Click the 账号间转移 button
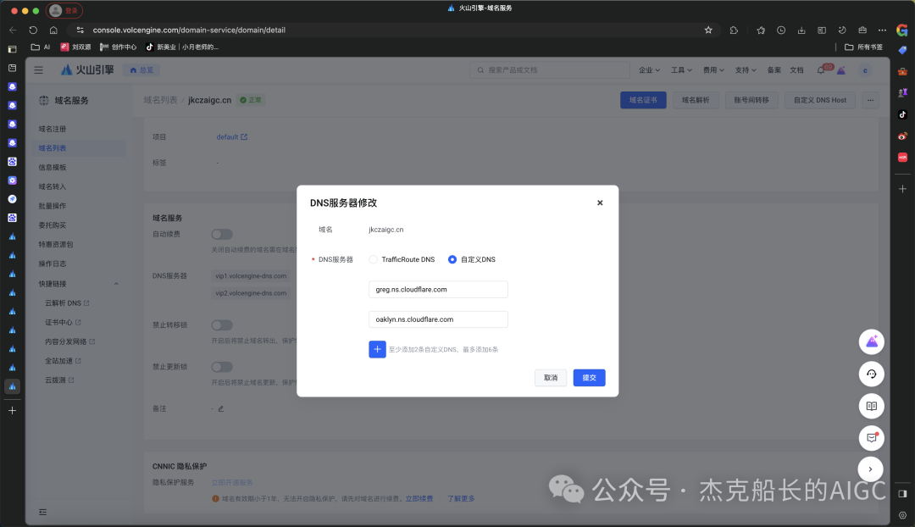 pos(751,100)
